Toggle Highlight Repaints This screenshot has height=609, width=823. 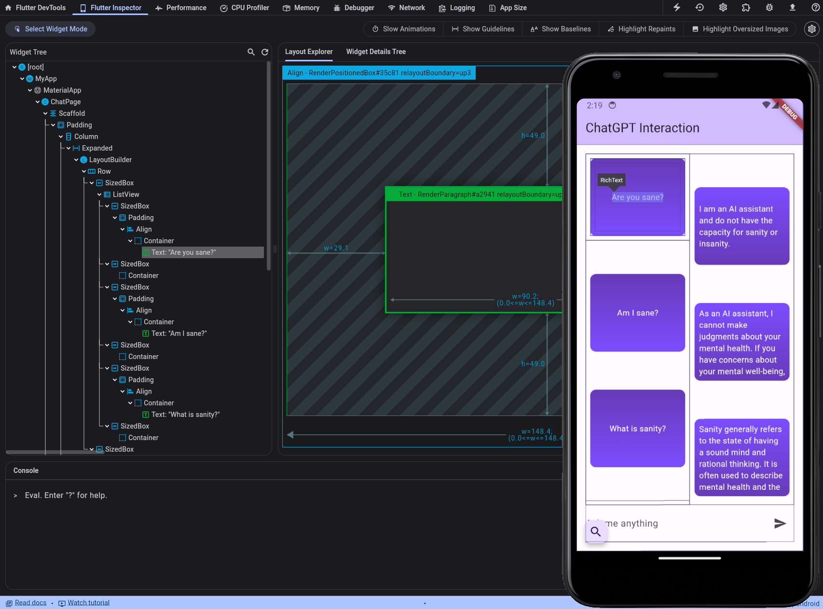[x=641, y=29]
